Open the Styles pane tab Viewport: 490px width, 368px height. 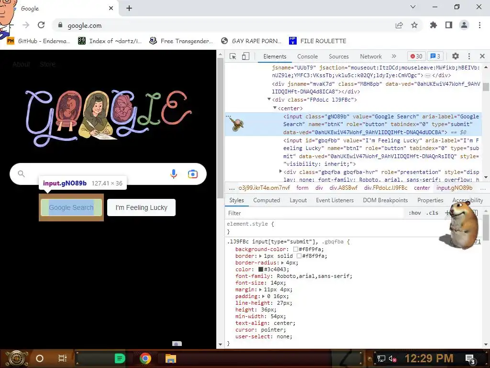[236, 200]
